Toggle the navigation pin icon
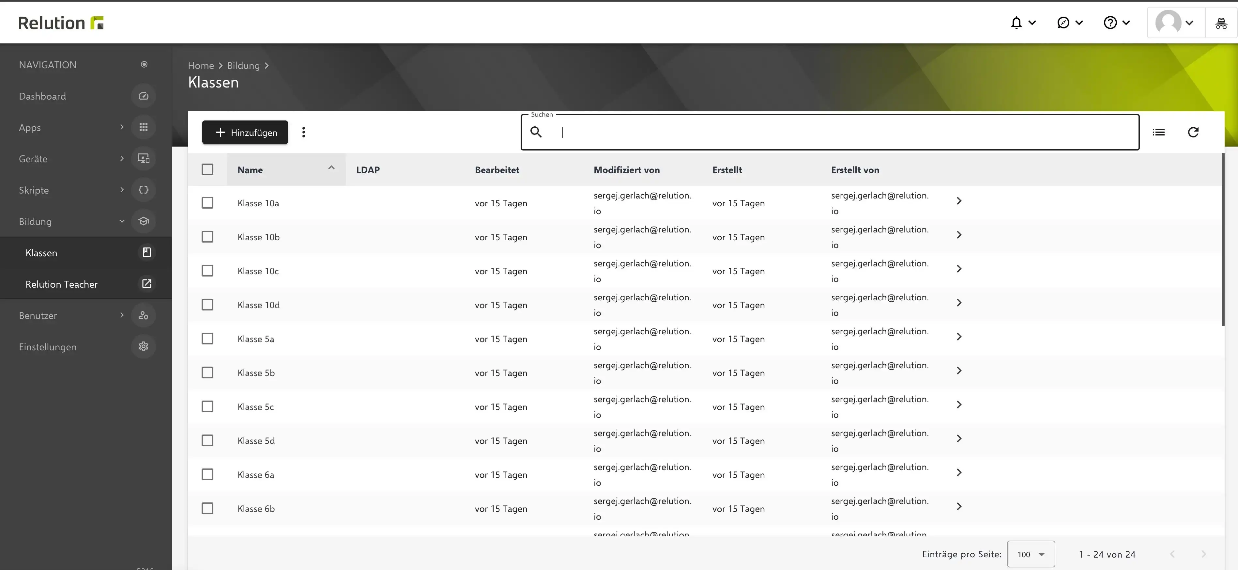Image resolution: width=1238 pixels, height=570 pixels. click(144, 64)
